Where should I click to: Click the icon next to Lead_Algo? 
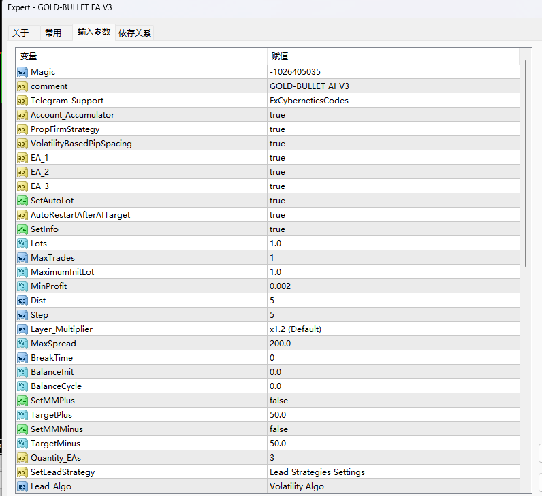click(22, 486)
